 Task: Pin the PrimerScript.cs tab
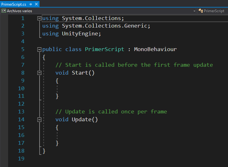pos(30,4)
